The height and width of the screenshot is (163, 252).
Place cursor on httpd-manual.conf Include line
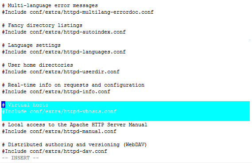click(x=59, y=132)
